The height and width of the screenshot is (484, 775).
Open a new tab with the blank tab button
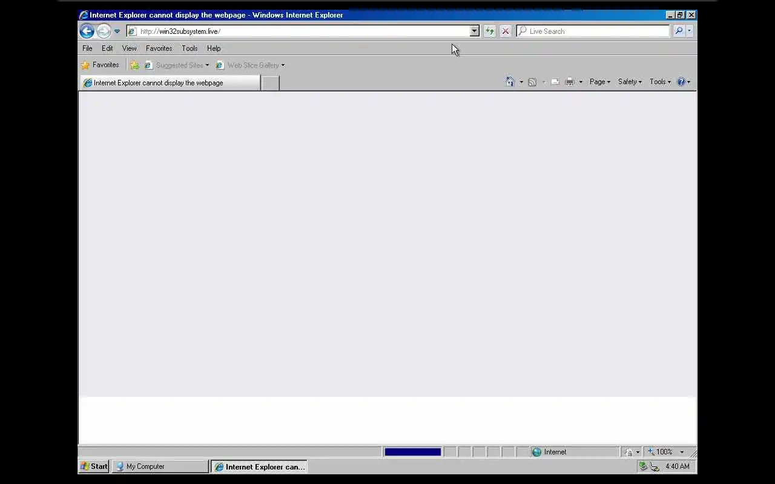tap(270, 83)
